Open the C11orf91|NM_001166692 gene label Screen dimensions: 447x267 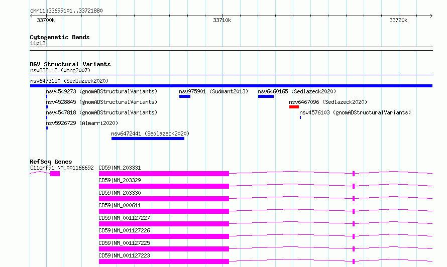pyautogui.click(x=62, y=168)
